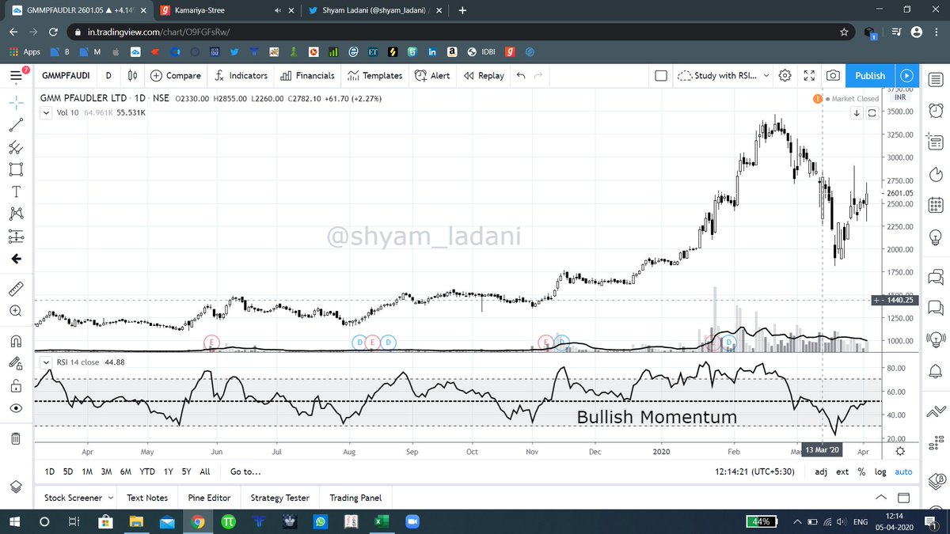Select the prediction and measurement tools
This screenshot has width=950, height=534.
(x=15, y=236)
